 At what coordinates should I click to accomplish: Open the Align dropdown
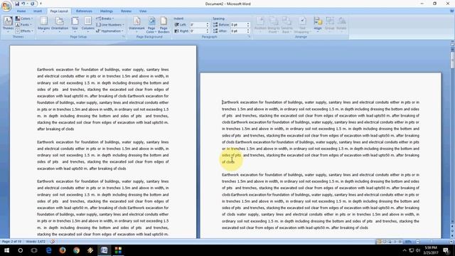pyautogui.click(x=318, y=25)
